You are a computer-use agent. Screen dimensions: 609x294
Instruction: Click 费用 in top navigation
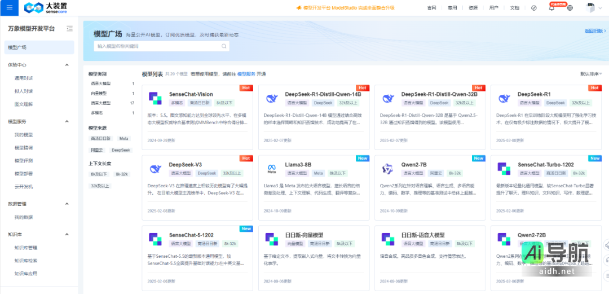(452, 8)
